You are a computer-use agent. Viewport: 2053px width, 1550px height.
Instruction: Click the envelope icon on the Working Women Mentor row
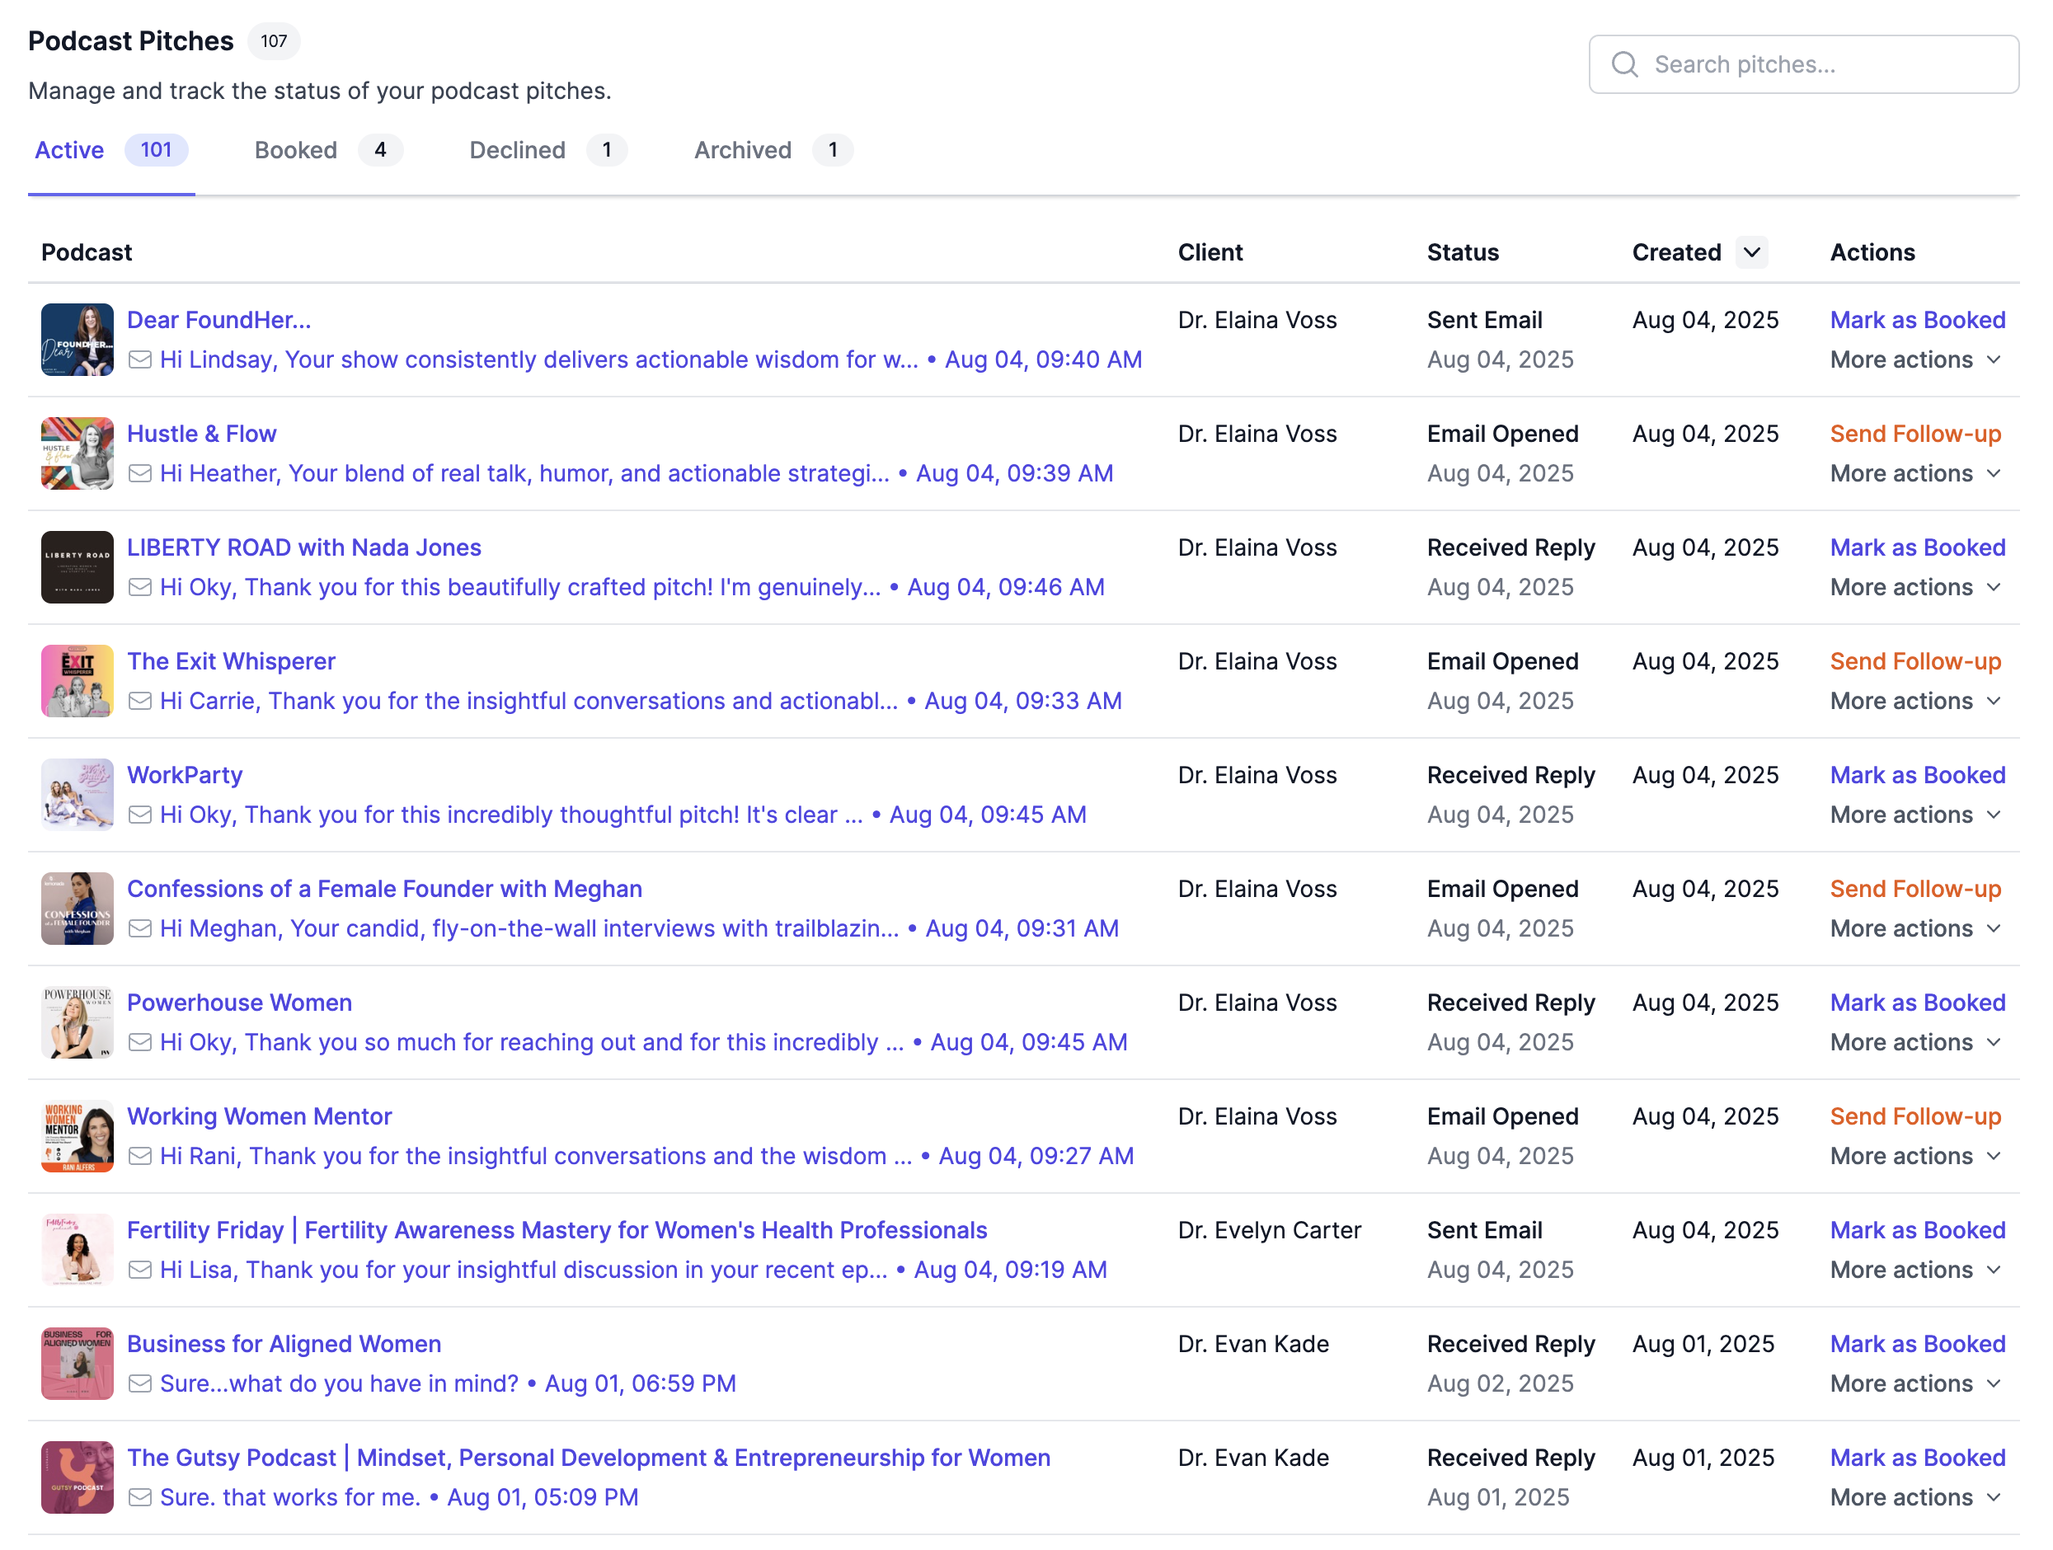point(140,1157)
